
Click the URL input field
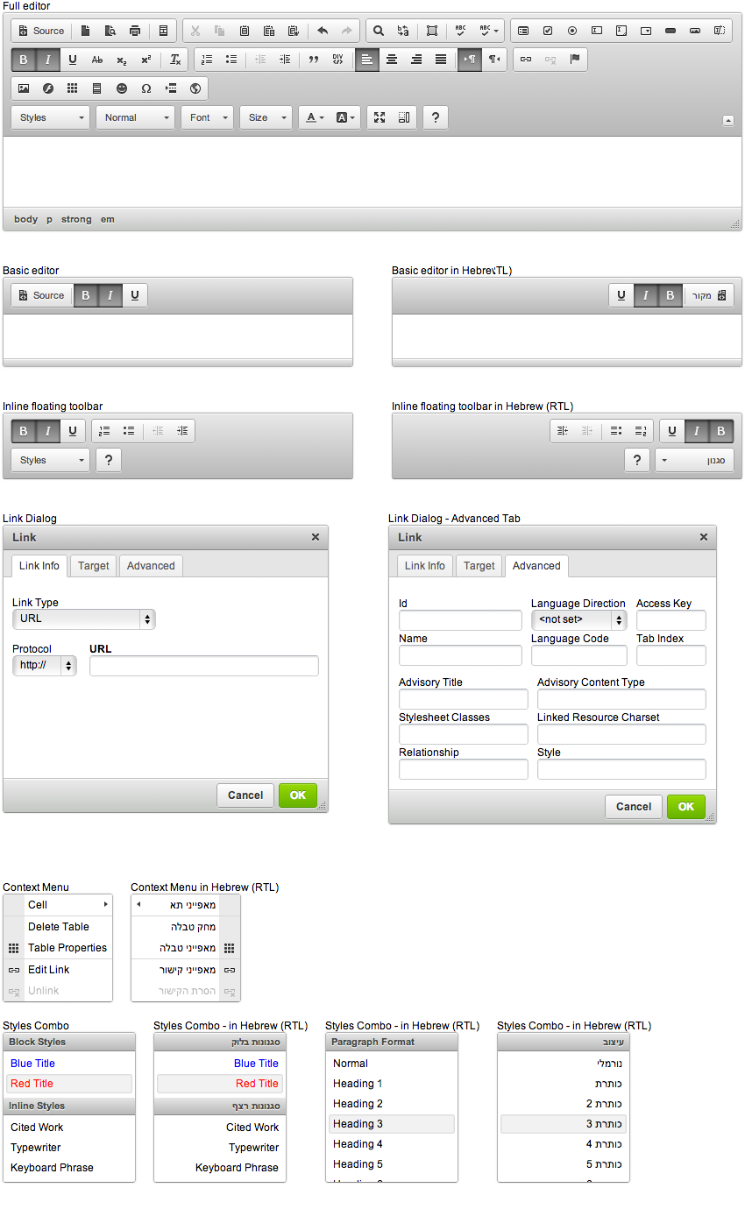click(x=203, y=666)
